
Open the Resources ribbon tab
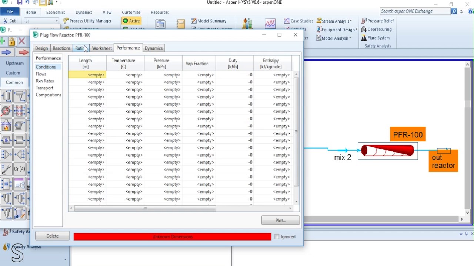click(160, 12)
